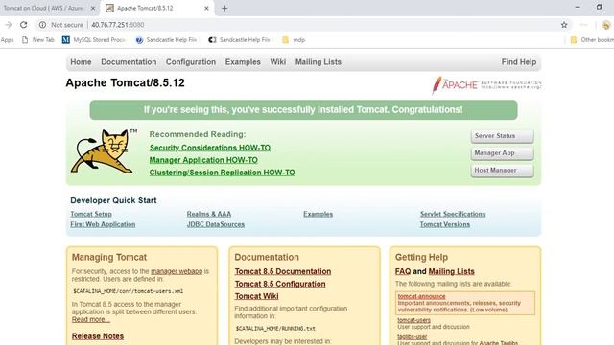Open the Realms & AAA link
This screenshot has width=614, height=345.
pos(209,214)
